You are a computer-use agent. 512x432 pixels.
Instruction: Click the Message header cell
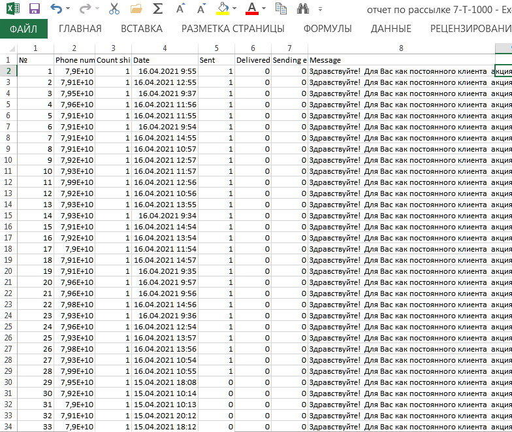coord(401,60)
